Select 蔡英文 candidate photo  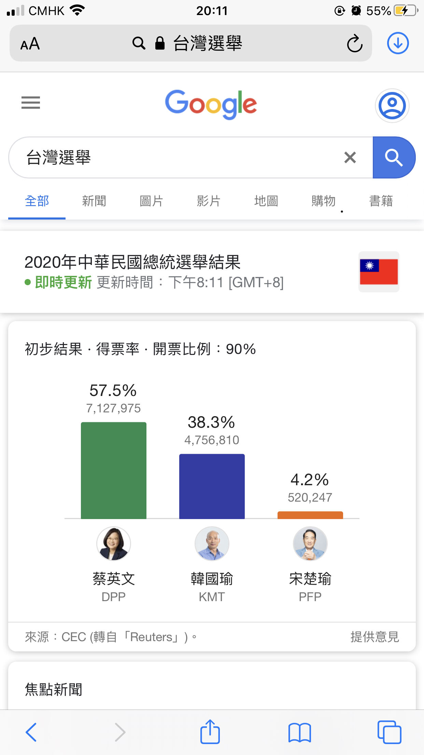pyautogui.click(x=114, y=544)
